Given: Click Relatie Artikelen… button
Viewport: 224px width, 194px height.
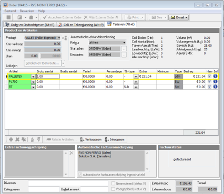Looking at the screenshot, I should (x=62, y=139).
